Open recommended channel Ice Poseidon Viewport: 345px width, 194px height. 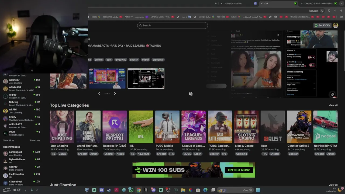[x=22, y=175]
